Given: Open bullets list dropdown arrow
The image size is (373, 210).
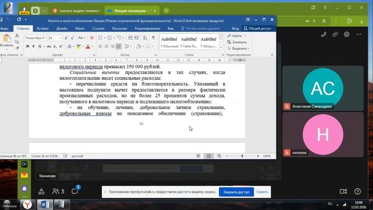Looking at the screenshot, I should (x=105, y=38).
